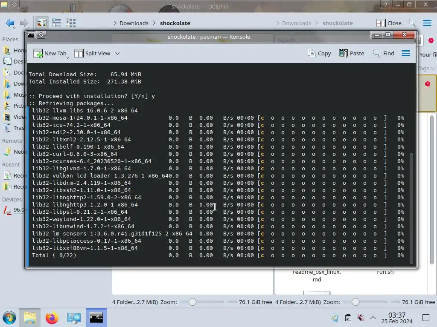
Task: Close the Dolphin split view
Action: click(x=389, y=23)
